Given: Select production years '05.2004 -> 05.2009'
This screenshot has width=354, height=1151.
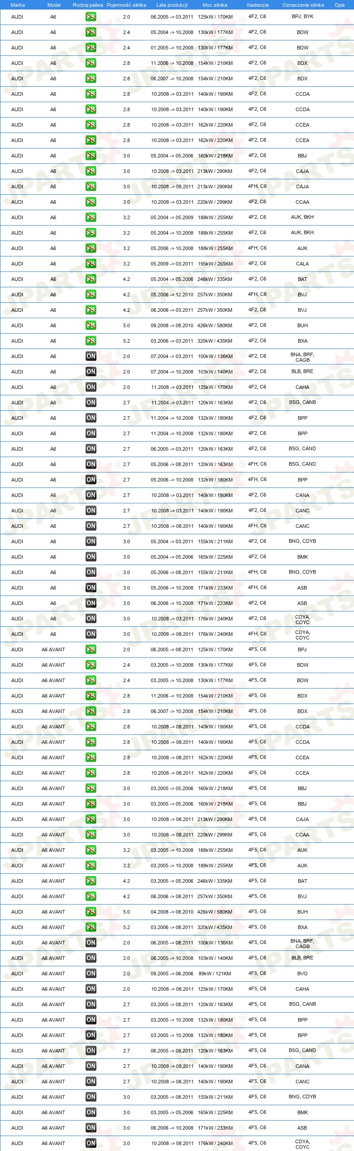Looking at the screenshot, I should point(172,217).
